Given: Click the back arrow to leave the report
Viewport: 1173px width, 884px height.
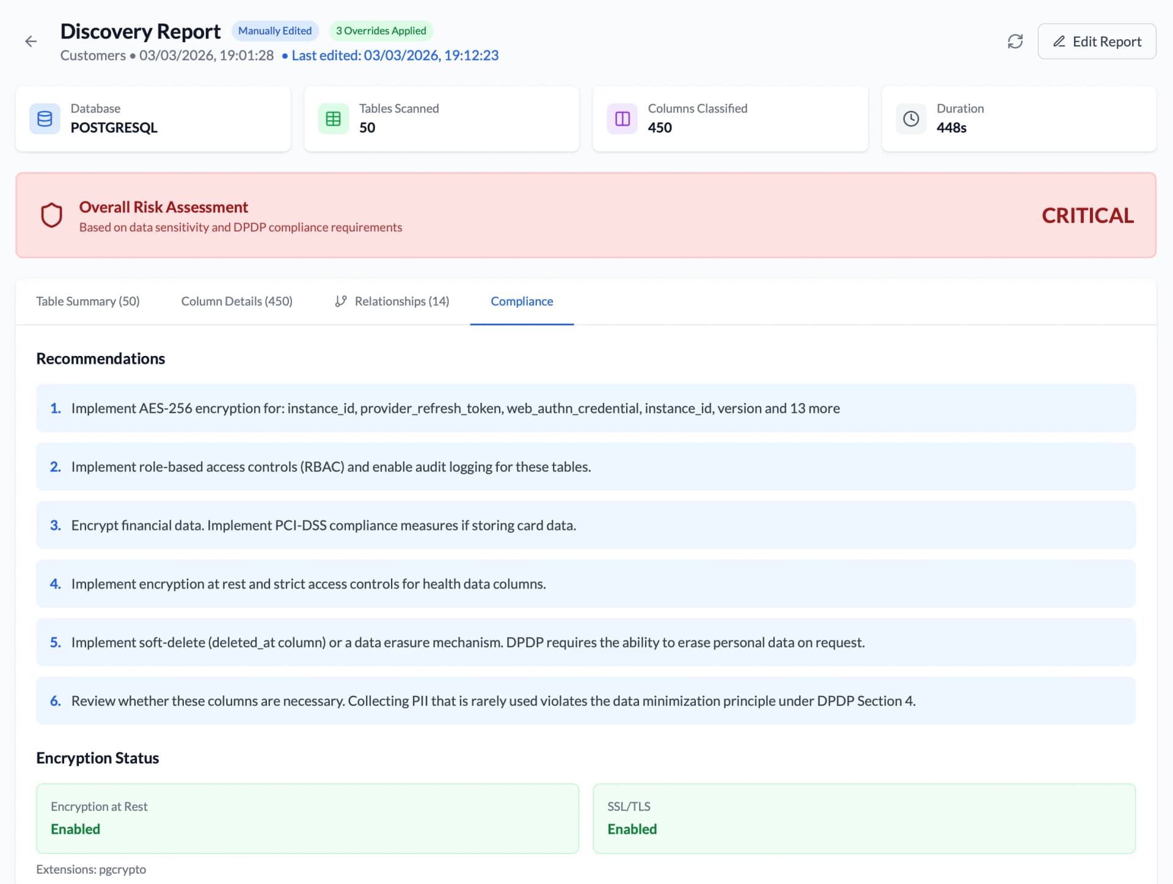Looking at the screenshot, I should (x=31, y=42).
